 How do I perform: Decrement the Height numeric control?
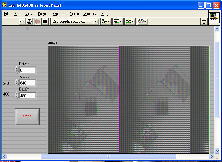[x=17, y=97]
